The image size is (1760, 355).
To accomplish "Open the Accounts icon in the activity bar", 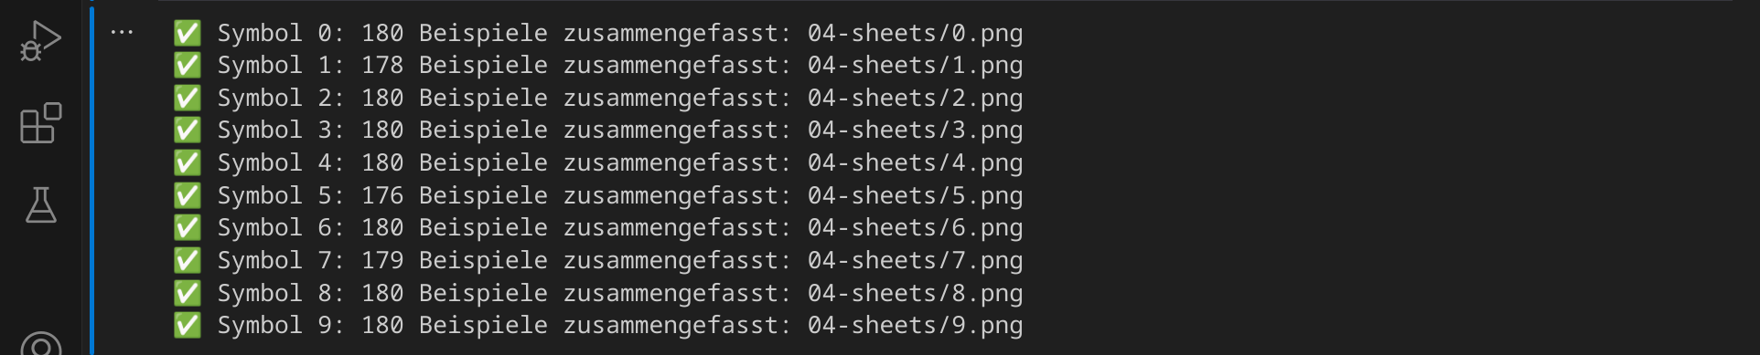I will point(40,343).
